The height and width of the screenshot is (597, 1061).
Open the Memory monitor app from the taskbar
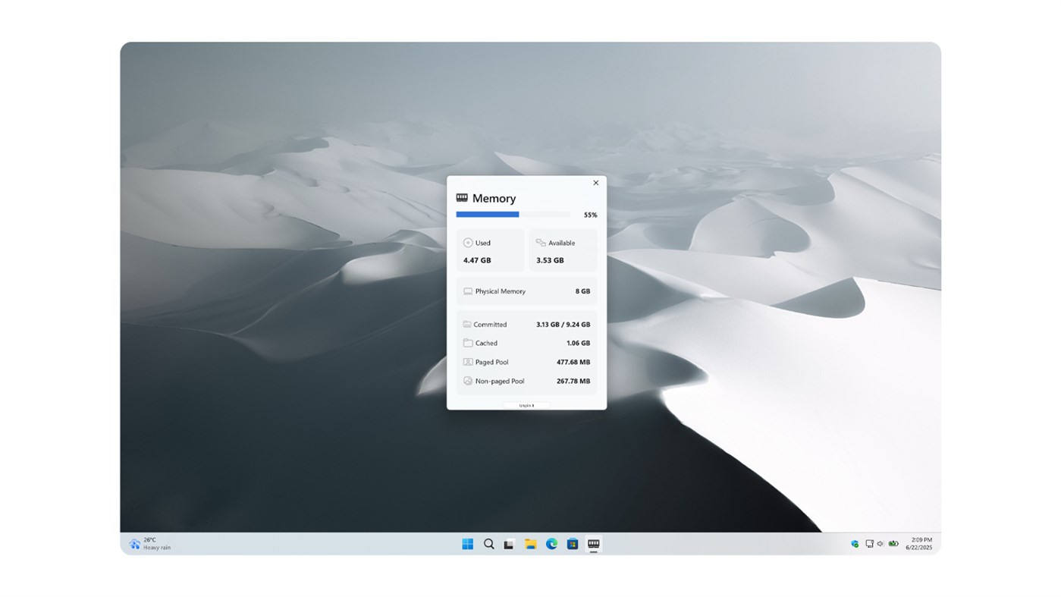pos(593,544)
